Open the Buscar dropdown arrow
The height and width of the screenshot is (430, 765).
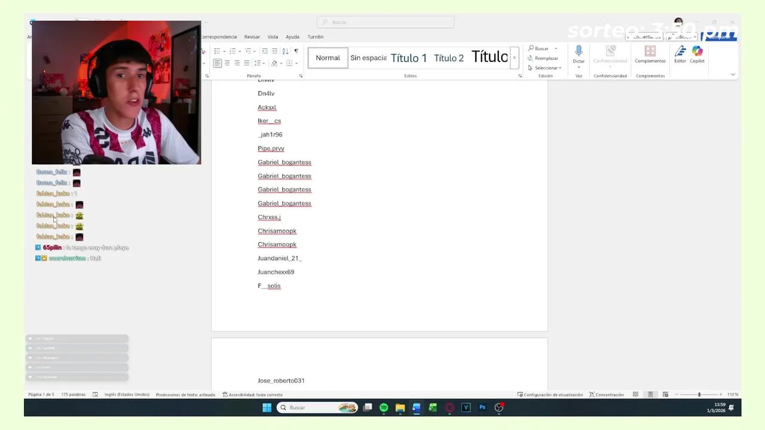coord(556,48)
